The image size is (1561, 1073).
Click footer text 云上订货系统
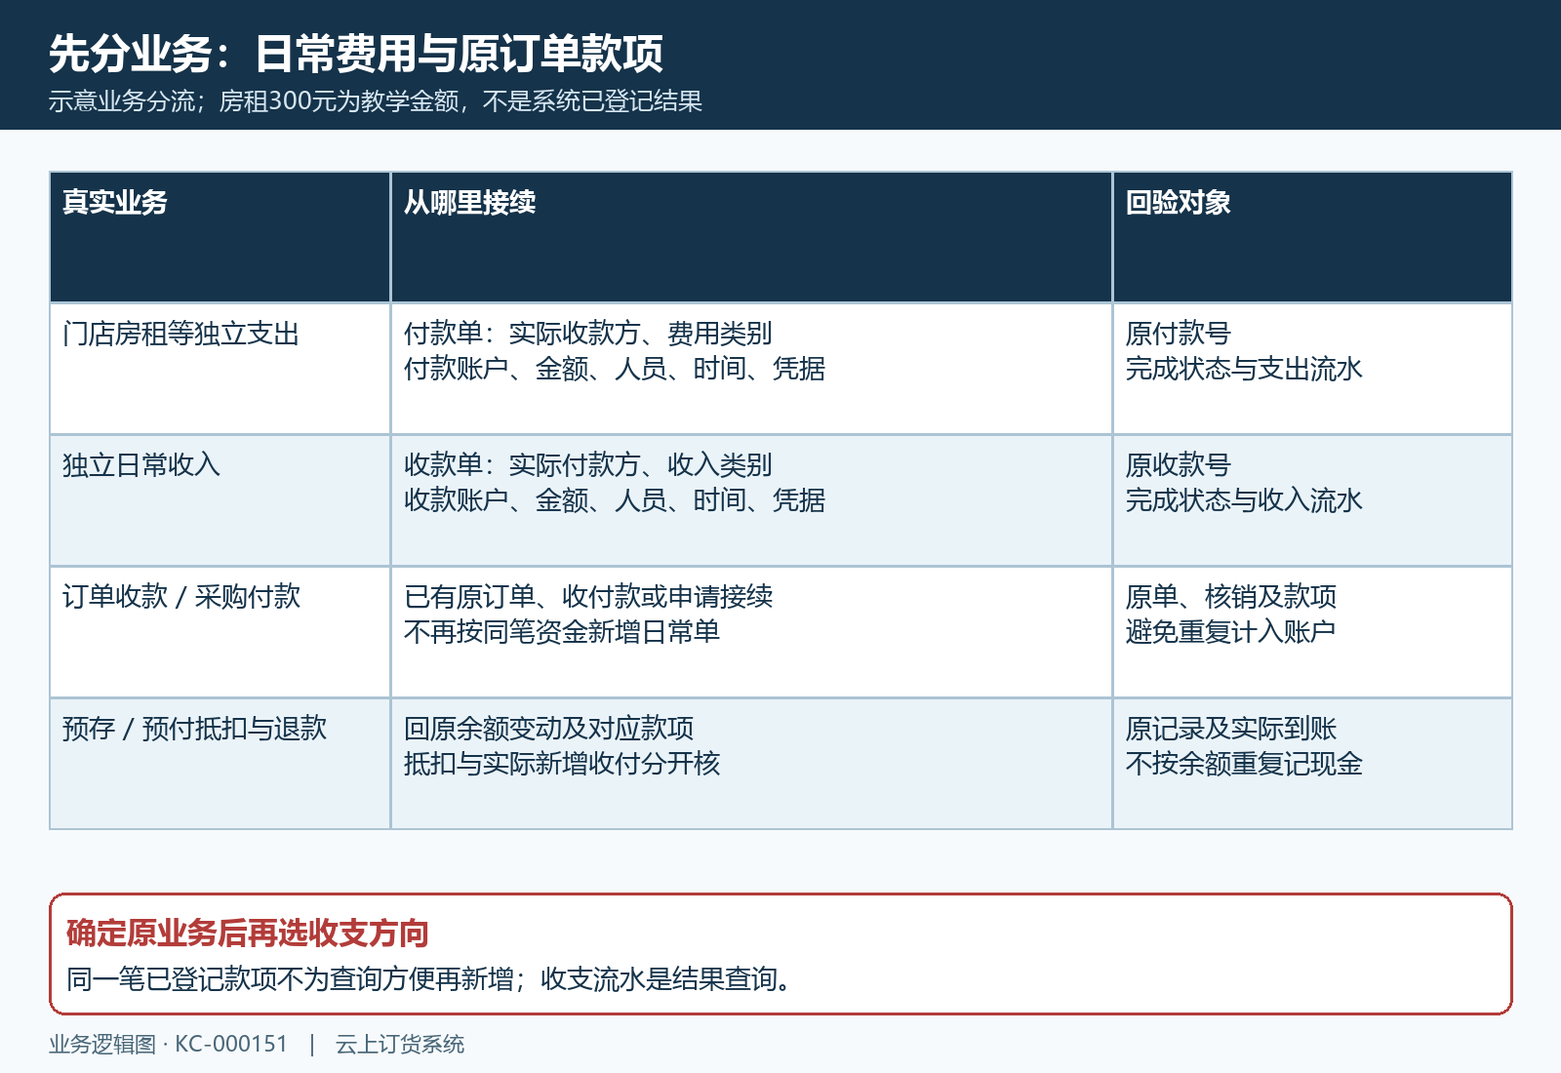click(x=400, y=1045)
